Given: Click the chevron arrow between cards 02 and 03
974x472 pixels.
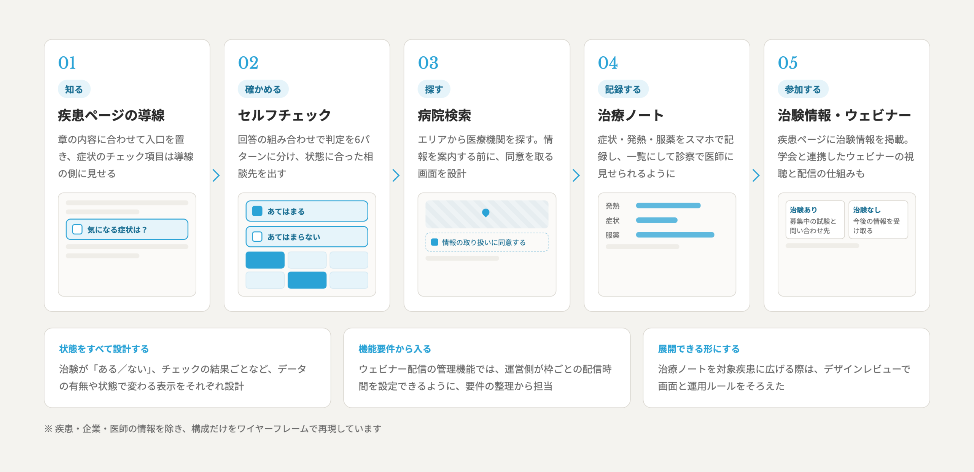Looking at the screenshot, I should point(396,175).
